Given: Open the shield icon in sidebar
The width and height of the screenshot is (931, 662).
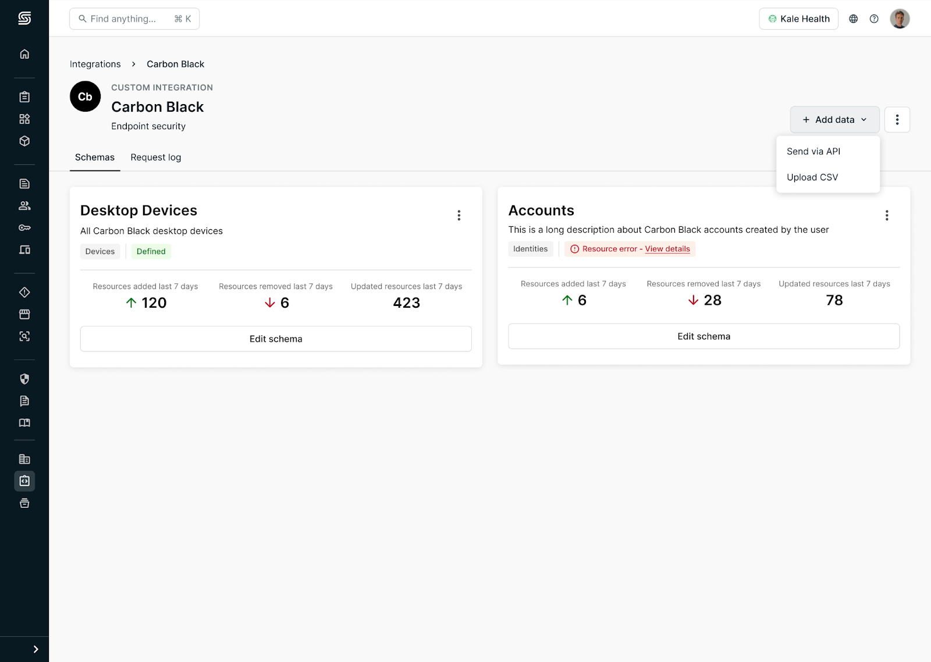Looking at the screenshot, I should pos(24,379).
